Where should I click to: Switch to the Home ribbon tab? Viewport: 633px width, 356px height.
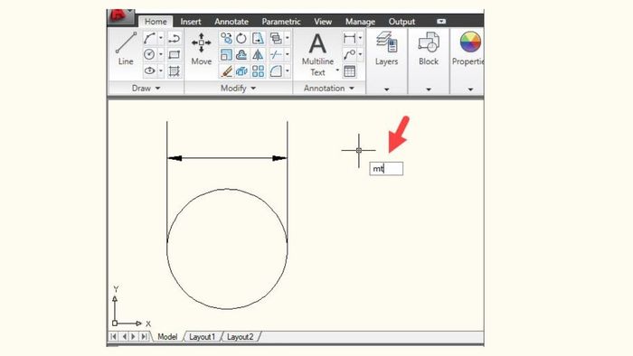[156, 22]
